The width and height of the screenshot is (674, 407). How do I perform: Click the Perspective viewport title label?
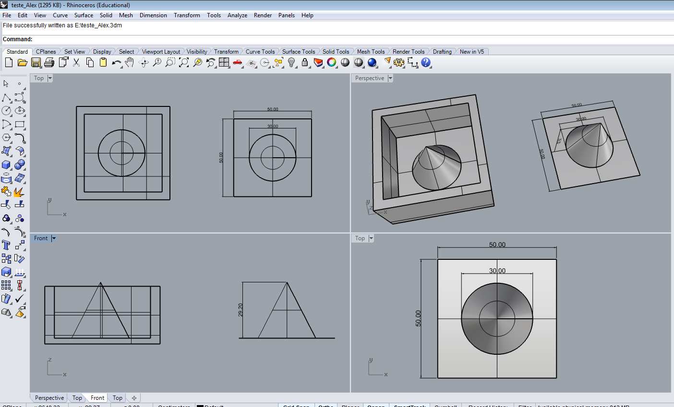point(370,78)
